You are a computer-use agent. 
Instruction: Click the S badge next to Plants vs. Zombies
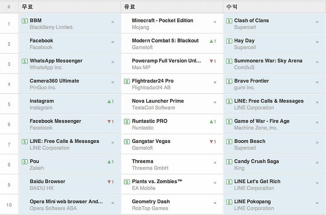[x=127, y=182]
